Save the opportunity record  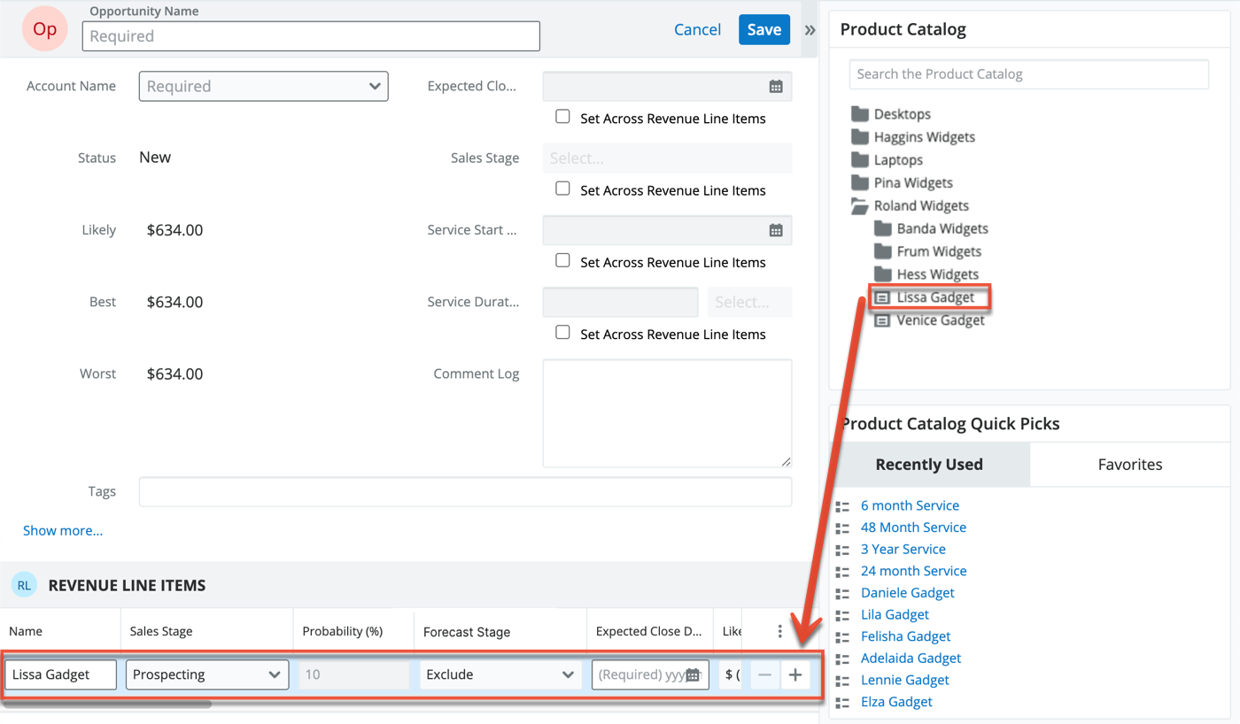[763, 29]
